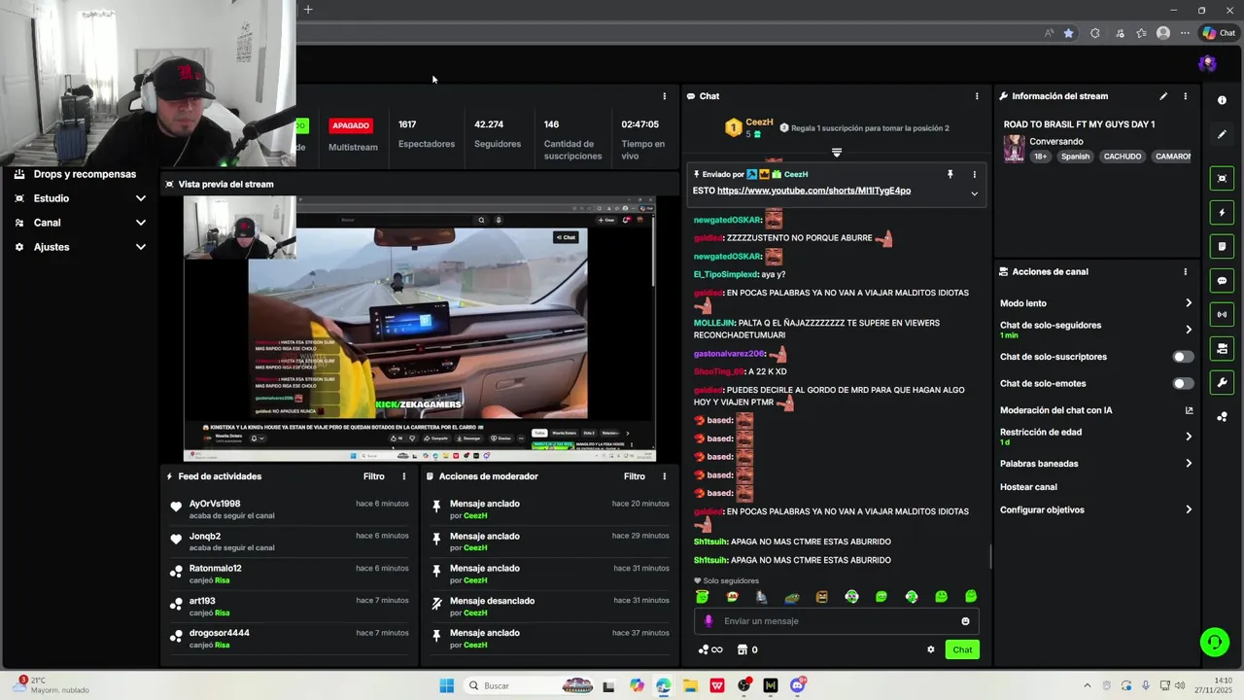Viewport: 1244px width, 700px height.
Task: Open the chat bubble icon in right sidebar
Action: tap(1222, 280)
